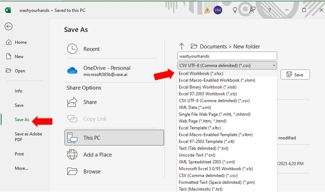This screenshot has height=192, width=325.
Task: Choose Save in the left menu
Action: pos(19,105)
